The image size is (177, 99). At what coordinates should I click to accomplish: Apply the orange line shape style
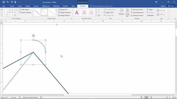point(52,12)
